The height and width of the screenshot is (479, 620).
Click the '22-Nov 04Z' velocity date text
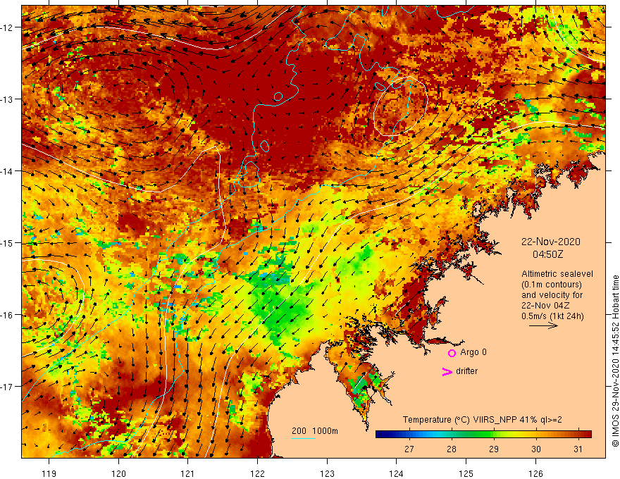[x=547, y=306]
